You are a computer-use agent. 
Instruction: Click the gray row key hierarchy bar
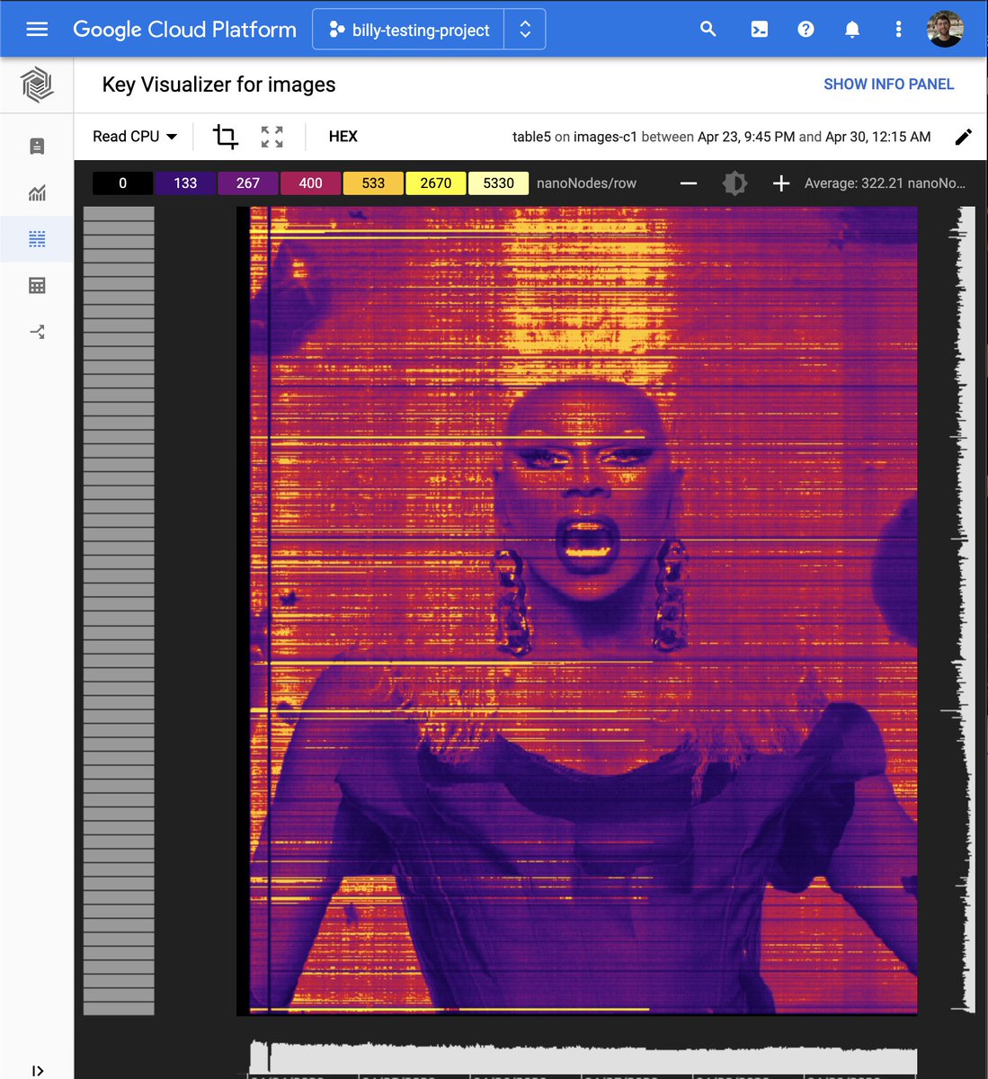119,611
